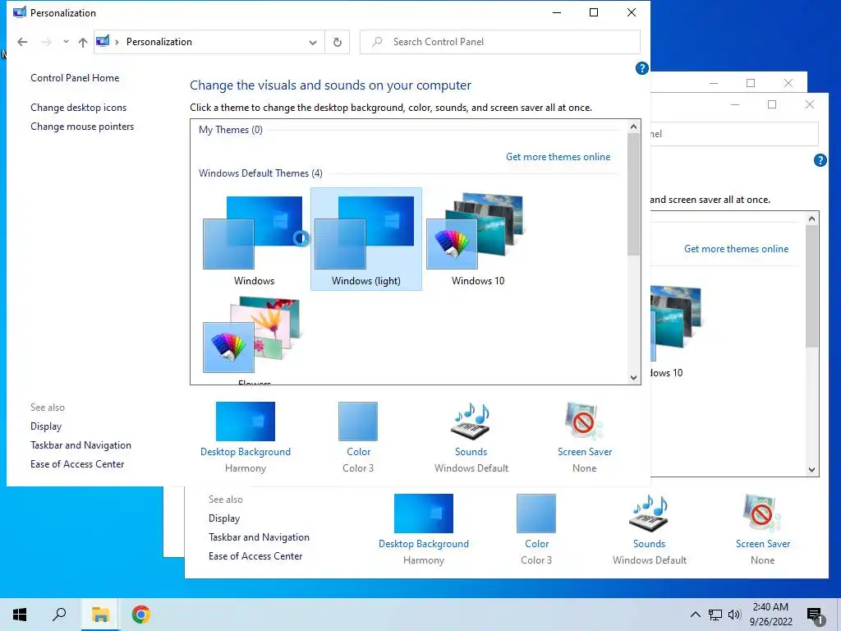Open the recent locations chevron
The height and width of the screenshot is (631, 841).
point(66,41)
